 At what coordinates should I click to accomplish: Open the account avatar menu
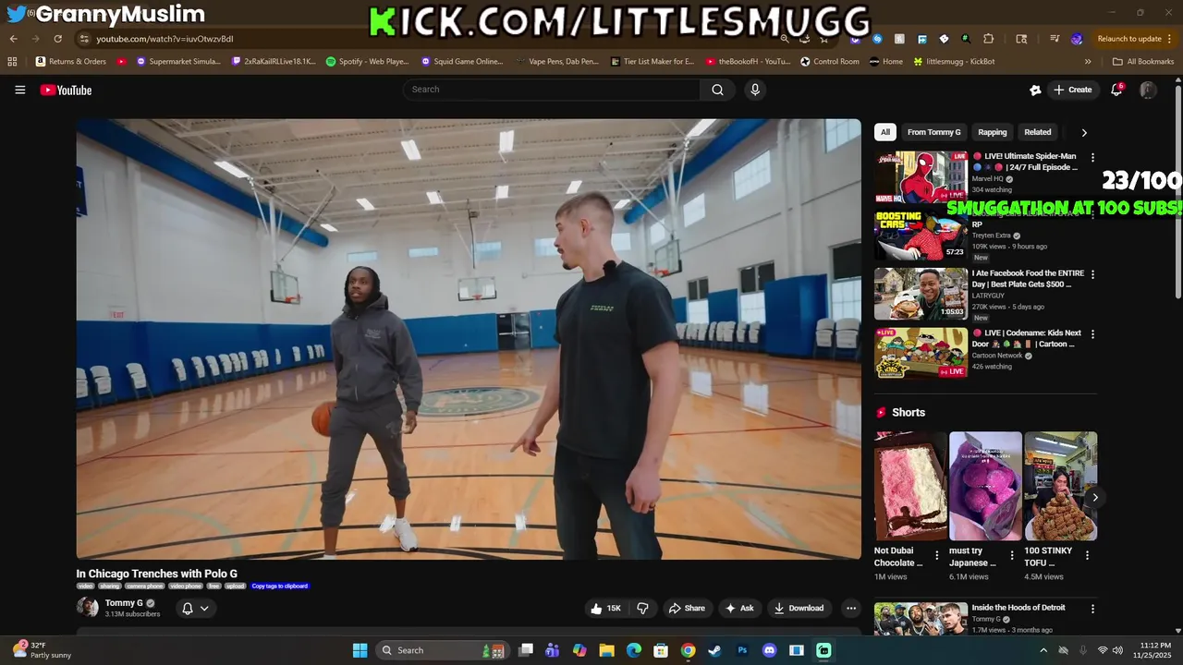1148,90
